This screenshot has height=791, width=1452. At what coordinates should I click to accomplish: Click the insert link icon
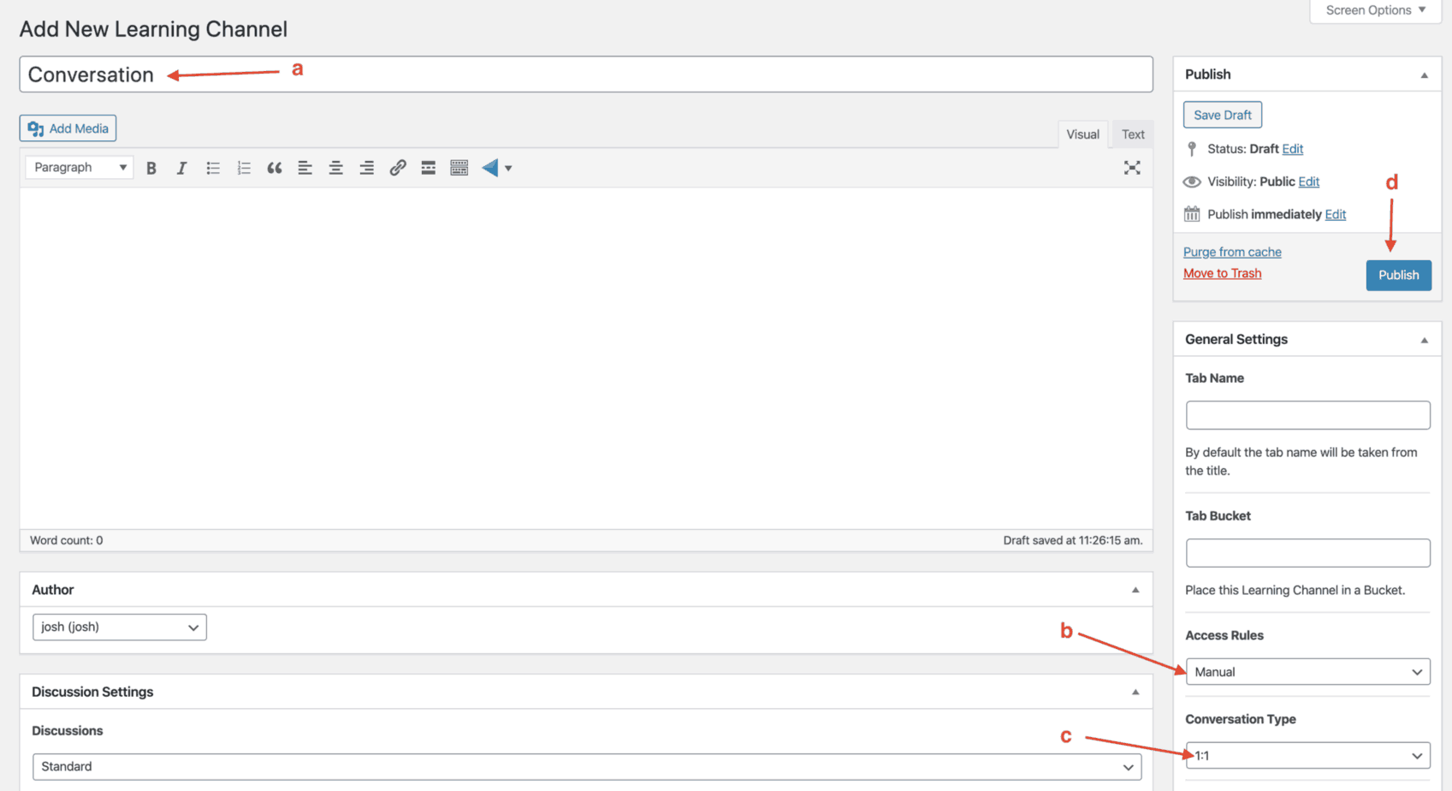(398, 168)
